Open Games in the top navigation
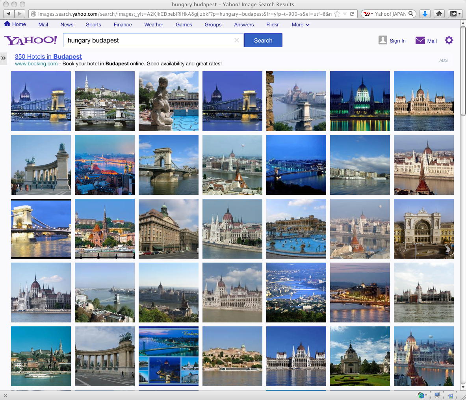466x400 pixels. tap(184, 25)
